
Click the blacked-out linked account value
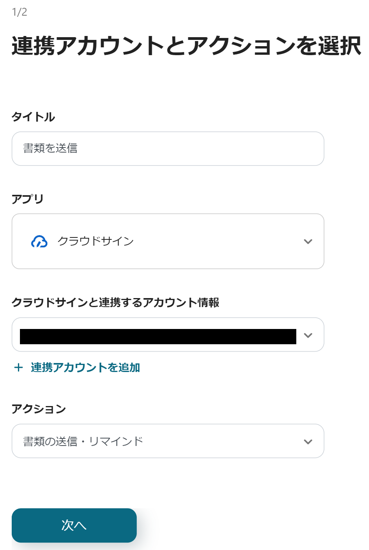(158, 336)
